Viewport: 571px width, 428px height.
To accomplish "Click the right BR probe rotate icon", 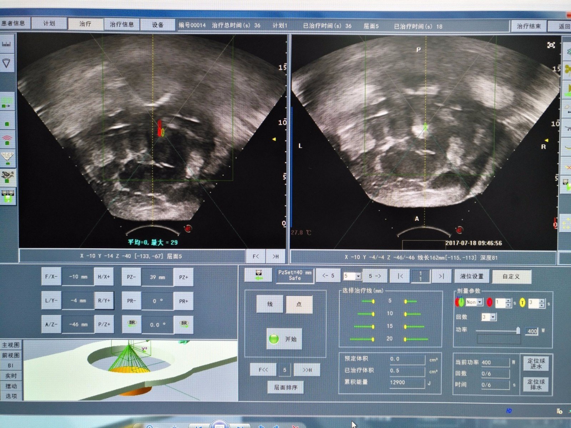I will (x=184, y=324).
